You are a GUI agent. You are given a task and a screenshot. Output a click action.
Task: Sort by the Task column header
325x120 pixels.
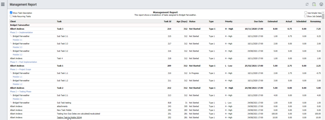[59, 21]
